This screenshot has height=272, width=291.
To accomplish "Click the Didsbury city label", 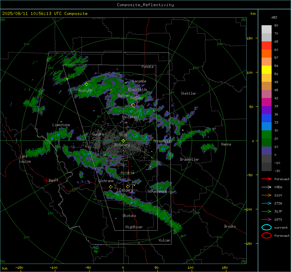I will click(122, 145).
